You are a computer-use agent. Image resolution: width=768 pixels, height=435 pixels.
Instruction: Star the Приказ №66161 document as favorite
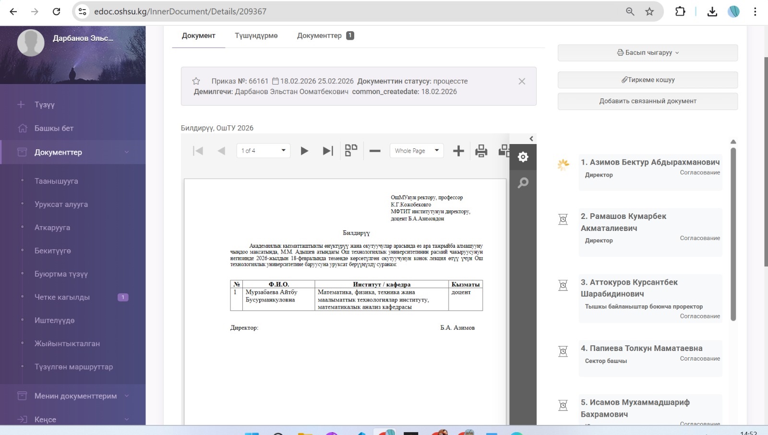coord(196,81)
